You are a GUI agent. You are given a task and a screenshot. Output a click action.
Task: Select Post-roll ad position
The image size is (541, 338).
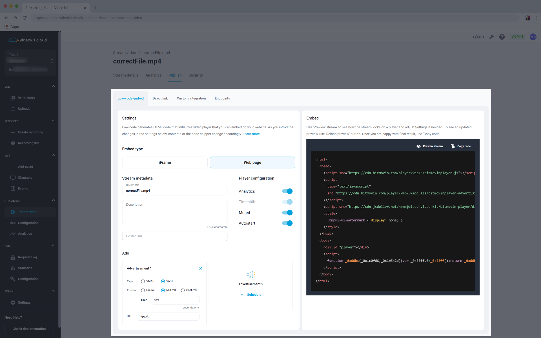183,290
